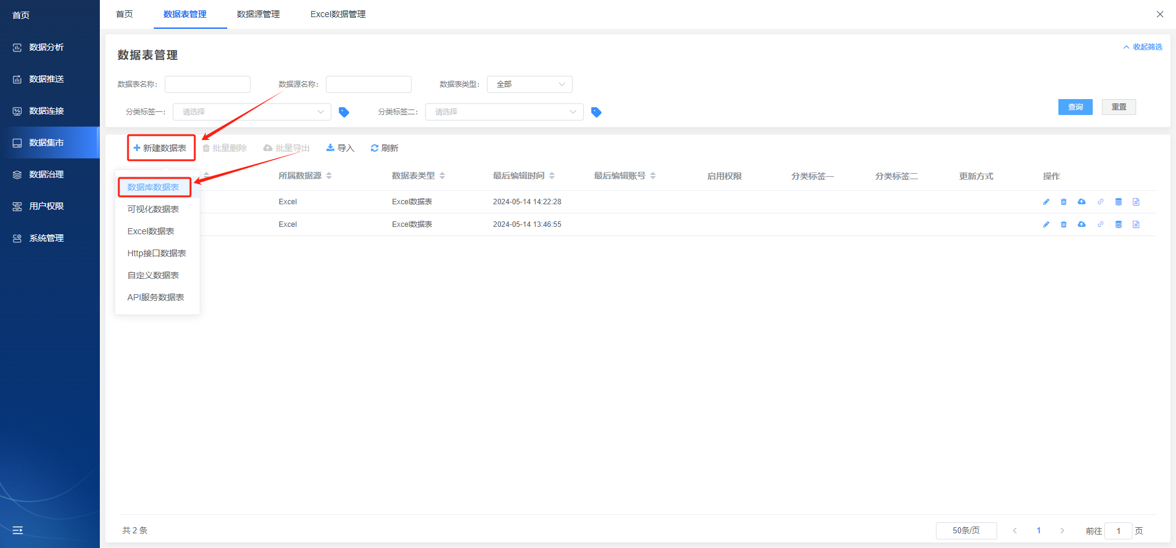1176x548 pixels.
Task: Close the tab bar with X icon
Action: pyautogui.click(x=1160, y=14)
